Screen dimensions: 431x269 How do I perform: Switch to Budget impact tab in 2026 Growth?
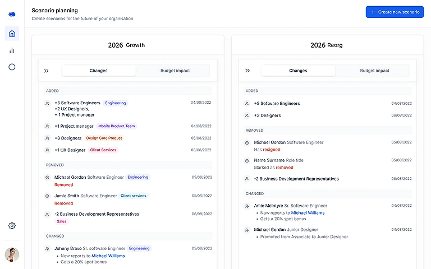175,71
